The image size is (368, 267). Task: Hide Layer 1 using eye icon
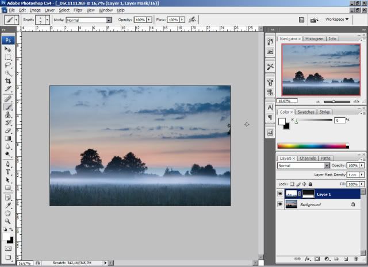[x=280, y=194]
